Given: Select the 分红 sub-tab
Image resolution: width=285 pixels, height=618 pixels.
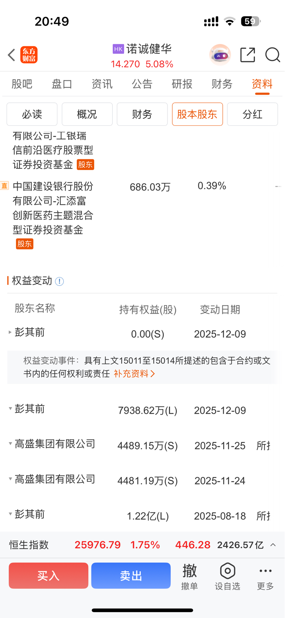Looking at the screenshot, I should click(252, 114).
